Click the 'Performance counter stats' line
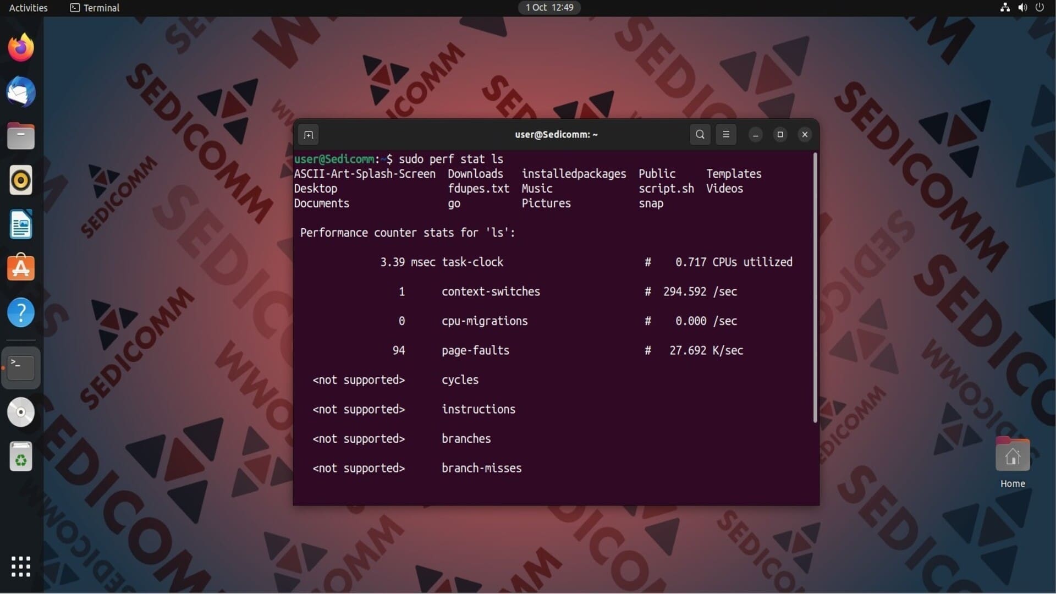The height and width of the screenshot is (594, 1056). click(x=408, y=233)
